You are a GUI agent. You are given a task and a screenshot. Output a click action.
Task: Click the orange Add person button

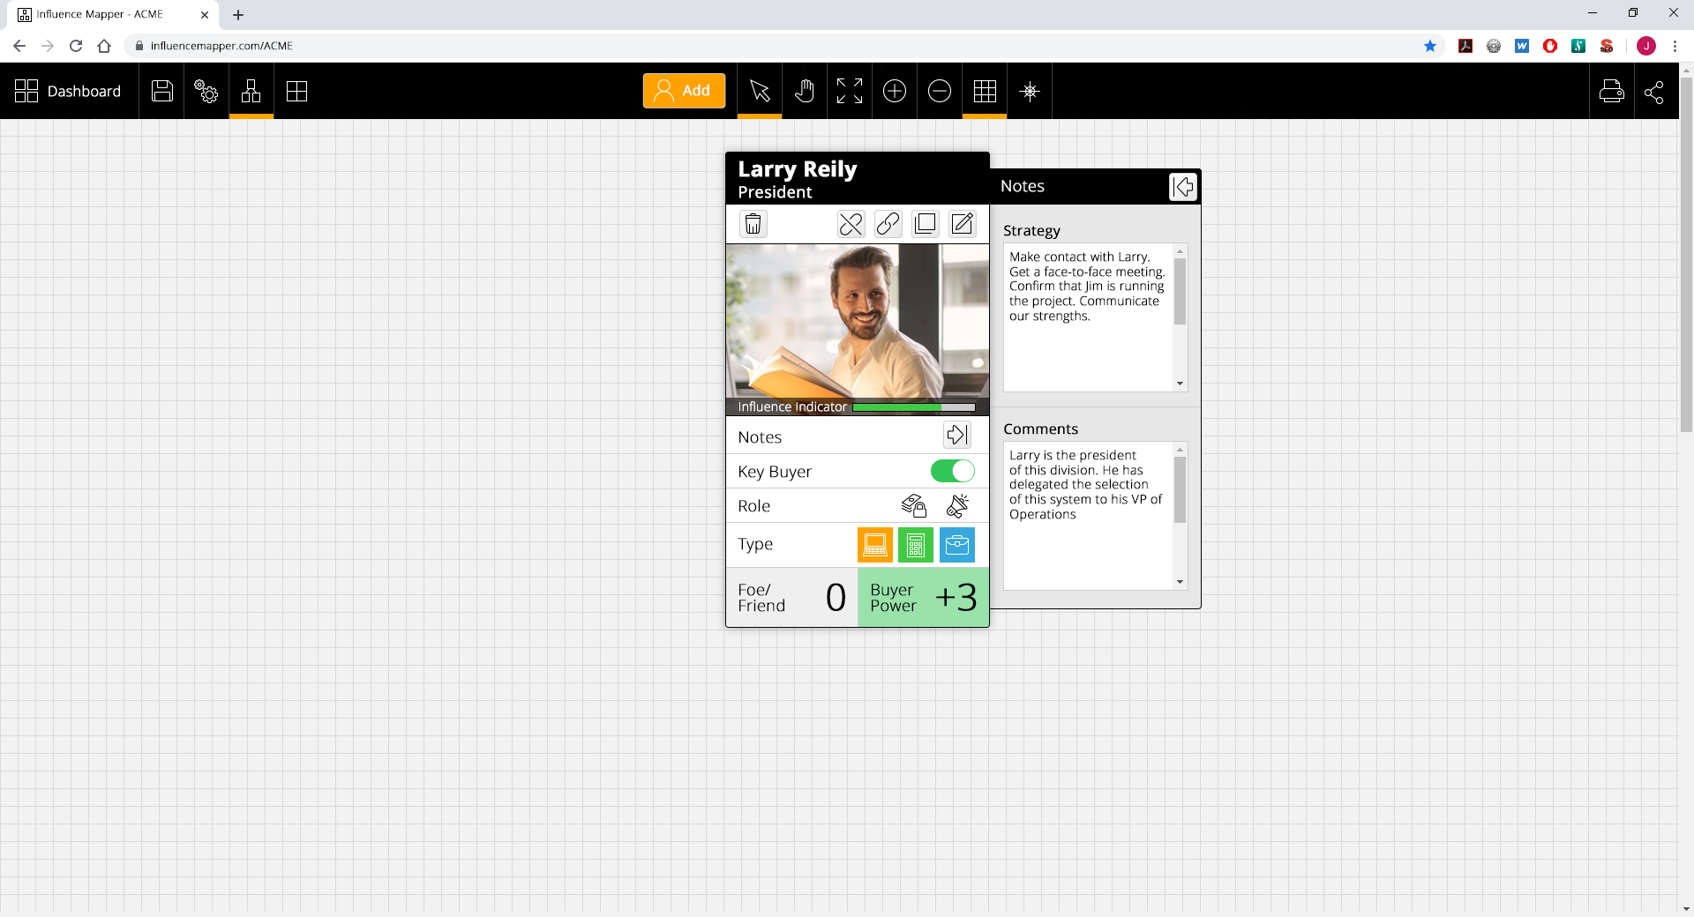pos(684,90)
